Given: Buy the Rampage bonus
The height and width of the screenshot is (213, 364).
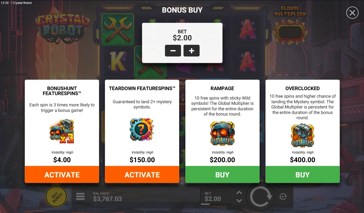Looking at the screenshot, I should [x=222, y=174].
